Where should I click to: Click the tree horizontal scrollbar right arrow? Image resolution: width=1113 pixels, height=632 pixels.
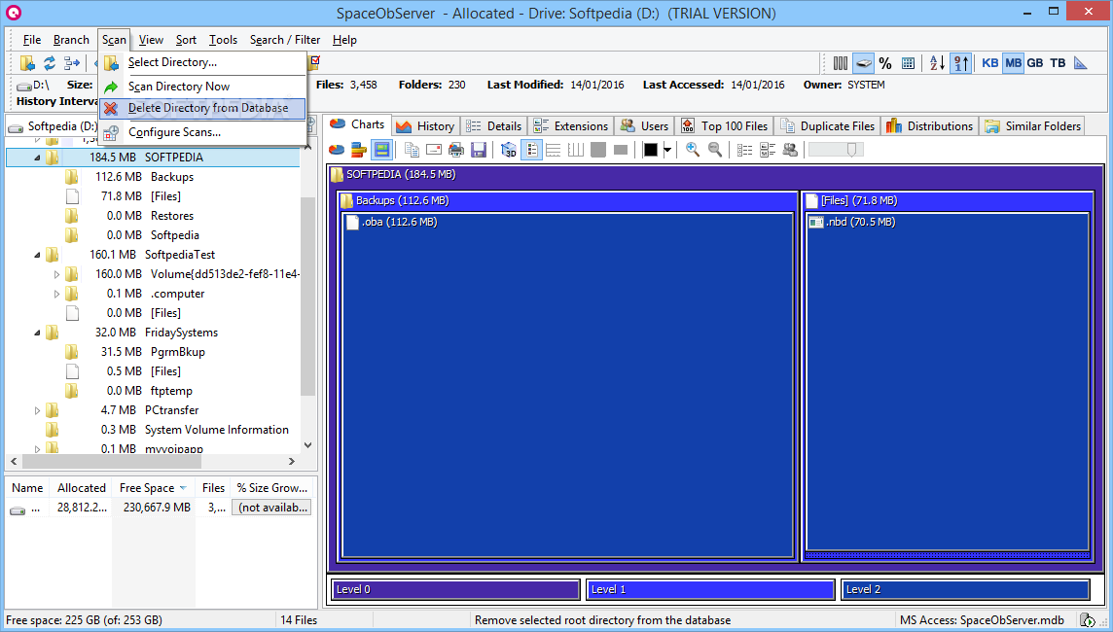click(291, 461)
